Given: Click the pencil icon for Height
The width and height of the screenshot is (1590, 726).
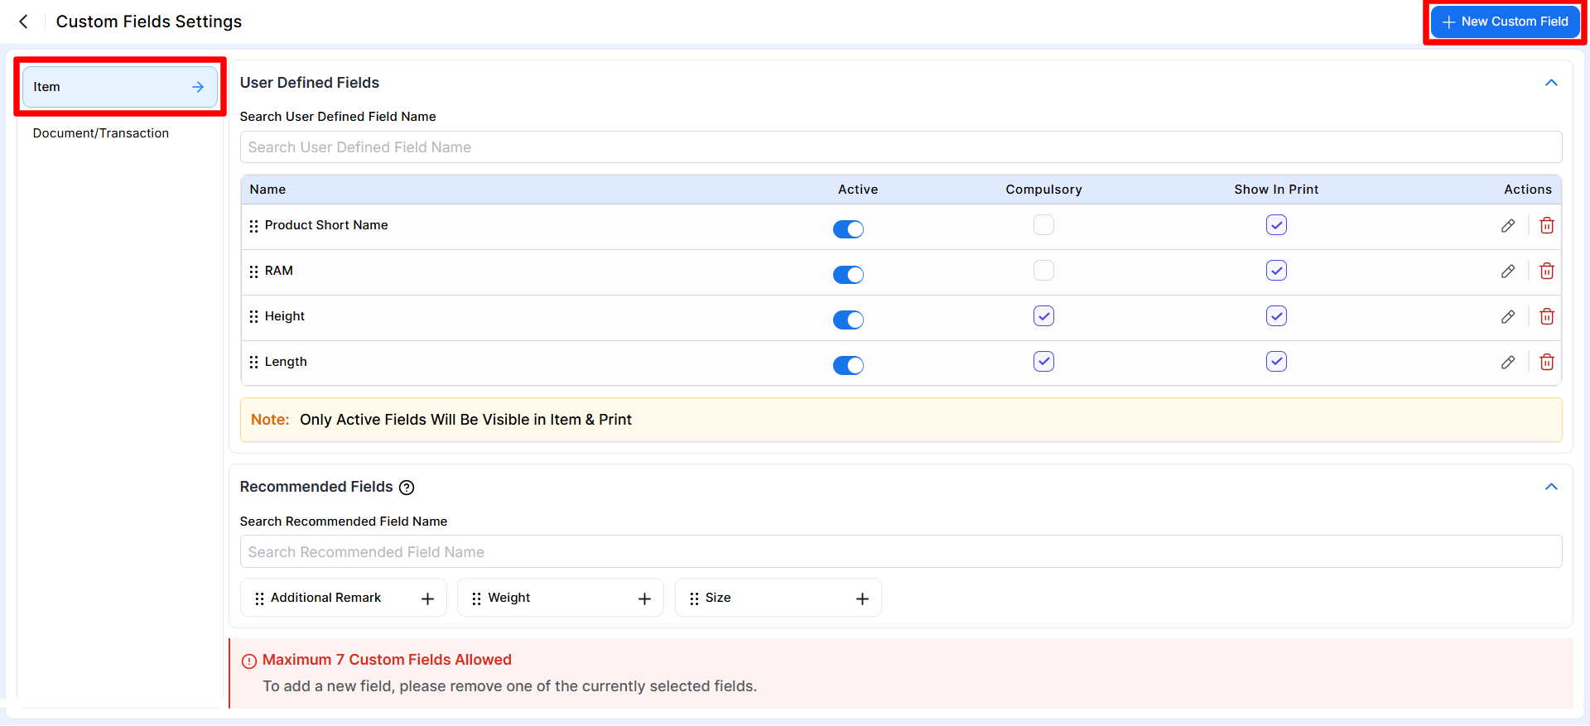Looking at the screenshot, I should click(x=1507, y=317).
